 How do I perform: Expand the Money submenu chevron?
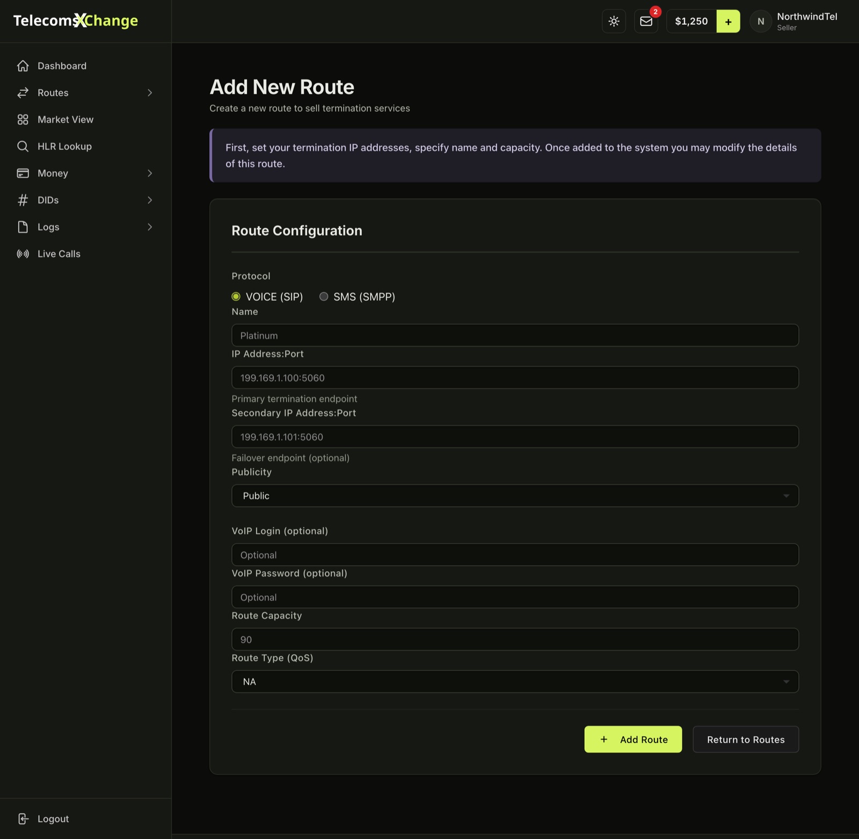[150, 173]
